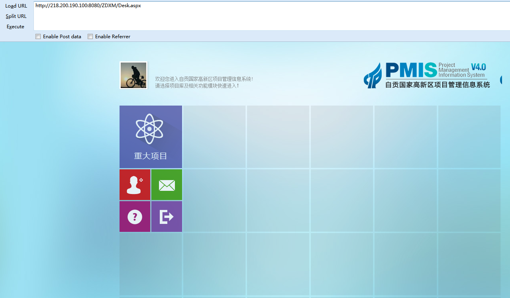Screen dimensions: 510x298
Task: Click the Load URL button
Action: pos(16,6)
